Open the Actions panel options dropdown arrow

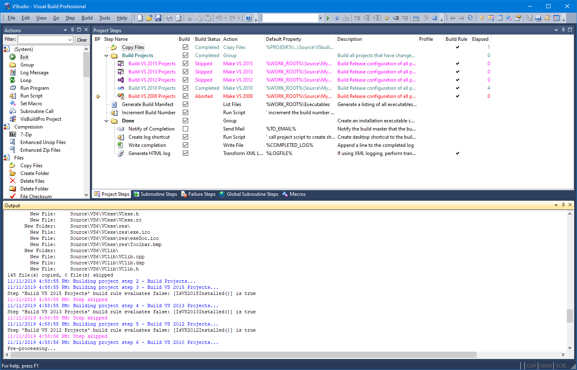coord(65,30)
